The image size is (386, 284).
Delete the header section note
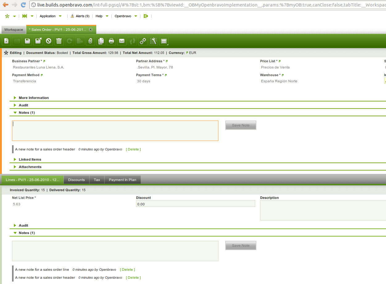(133, 149)
